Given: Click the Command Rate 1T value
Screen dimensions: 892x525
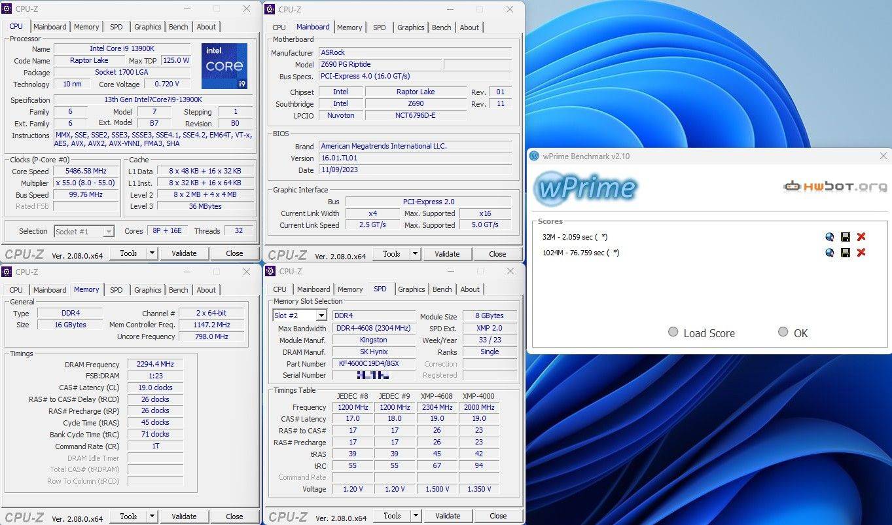Looking at the screenshot, I should pos(155,446).
